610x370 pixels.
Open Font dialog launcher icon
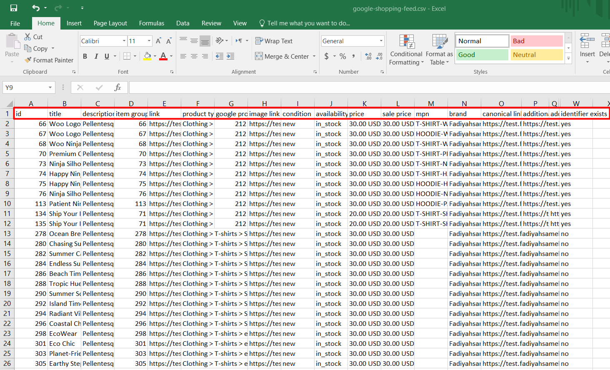tap(172, 72)
